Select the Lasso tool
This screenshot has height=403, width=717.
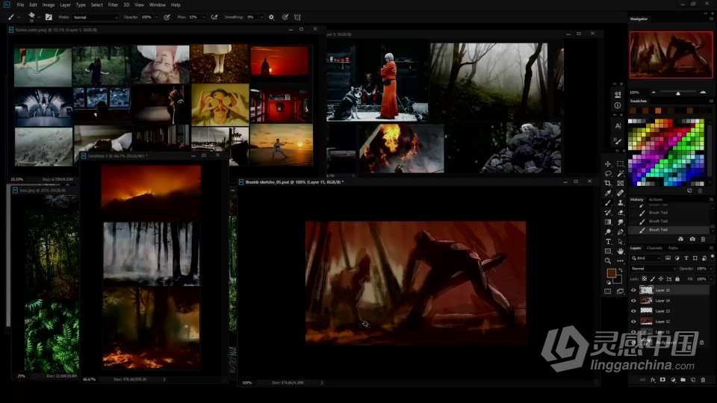point(608,174)
